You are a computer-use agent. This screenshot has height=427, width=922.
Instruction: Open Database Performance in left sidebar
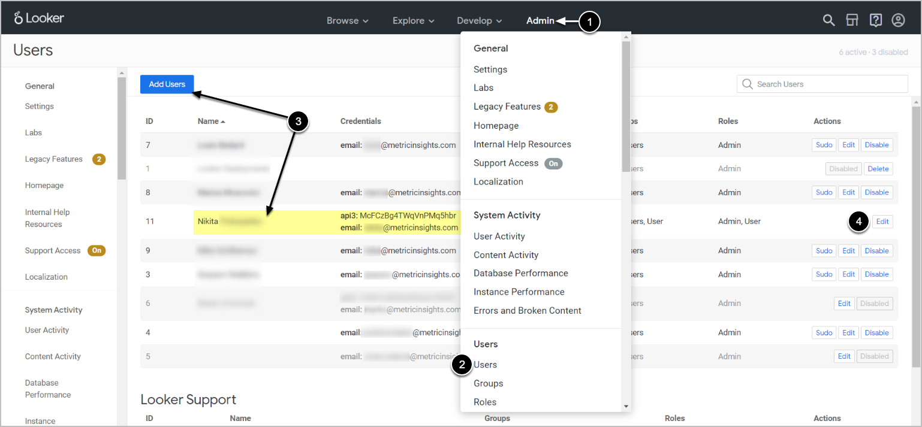pyautogui.click(x=48, y=389)
